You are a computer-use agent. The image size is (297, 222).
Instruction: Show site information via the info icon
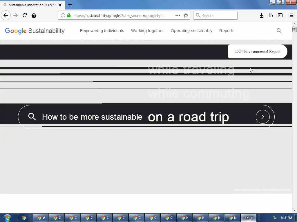[63, 16]
